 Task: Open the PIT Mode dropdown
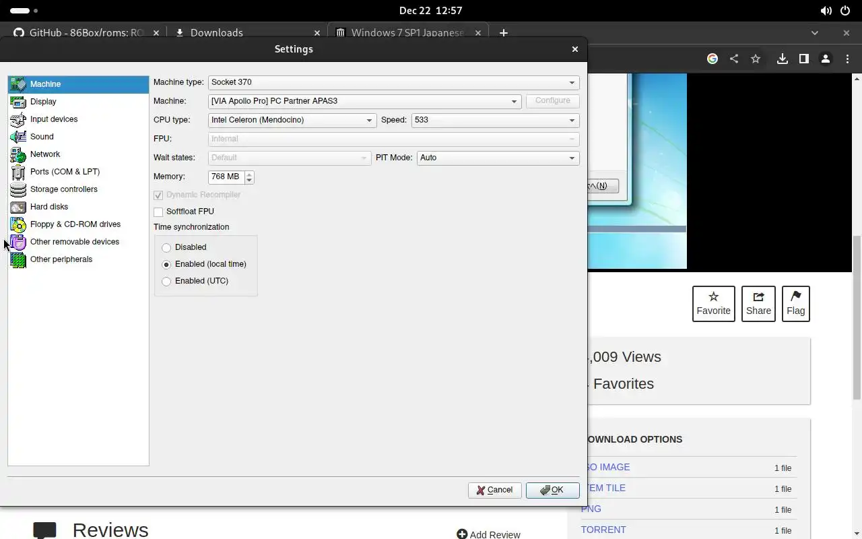[x=498, y=158]
